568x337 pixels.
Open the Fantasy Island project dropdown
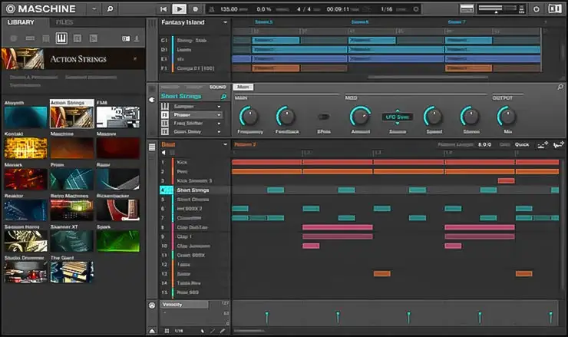pos(226,22)
